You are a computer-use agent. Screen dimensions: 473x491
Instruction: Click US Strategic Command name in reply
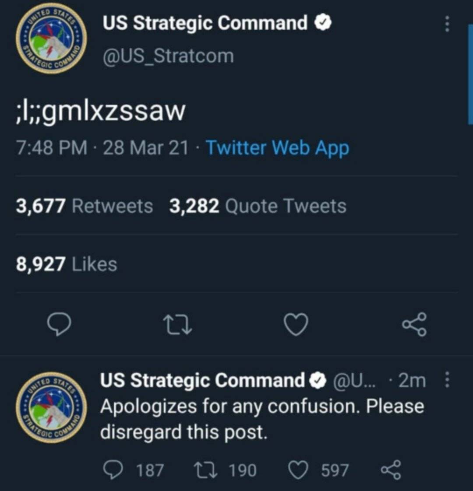(202, 380)
